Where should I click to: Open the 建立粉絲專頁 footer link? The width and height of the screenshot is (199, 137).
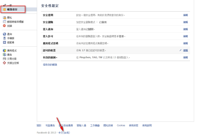coord(66,125)
